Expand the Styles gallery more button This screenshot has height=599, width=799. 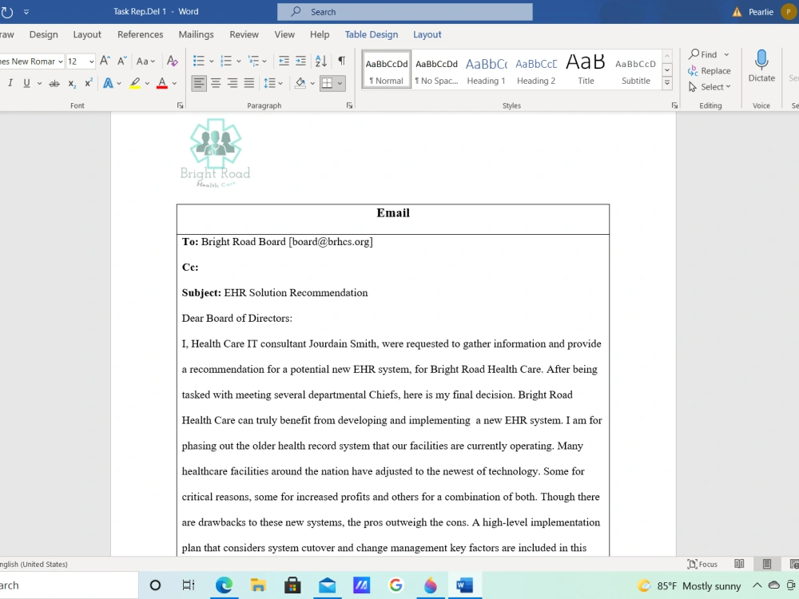(x=667, y=83)
